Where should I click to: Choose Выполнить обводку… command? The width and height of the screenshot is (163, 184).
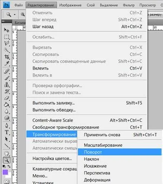[87, 110]
